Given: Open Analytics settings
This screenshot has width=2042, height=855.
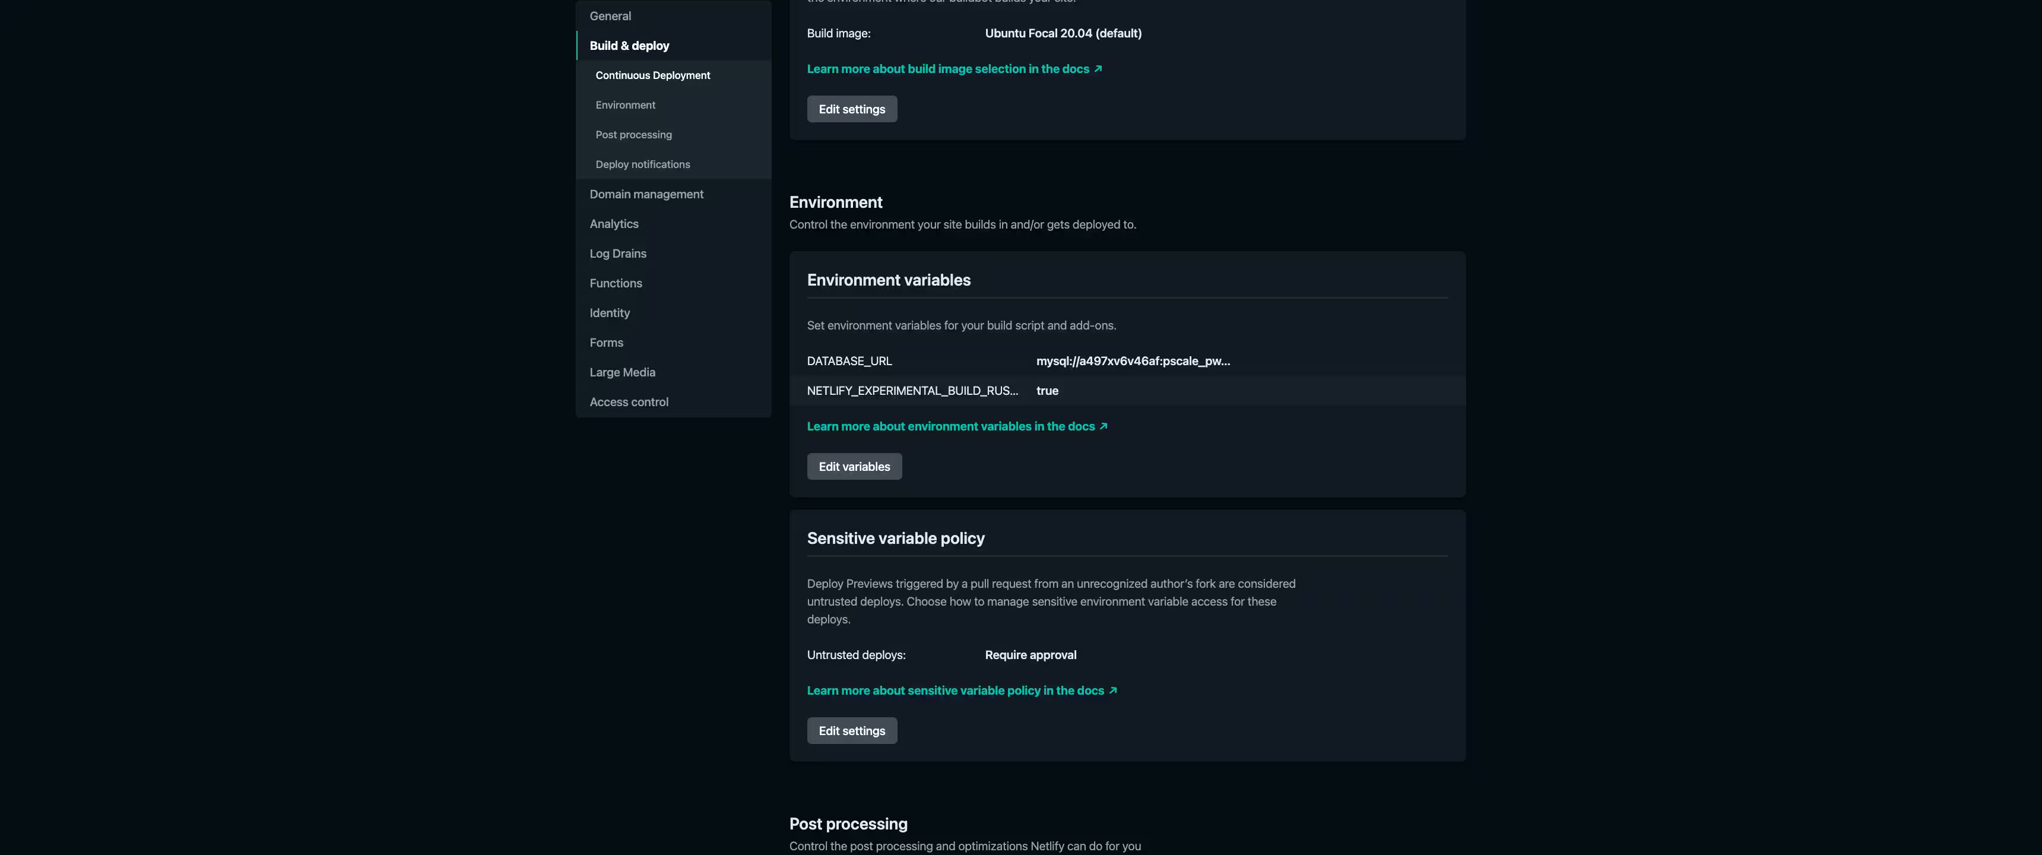Looking at the screenshot, I should point(614,224).
